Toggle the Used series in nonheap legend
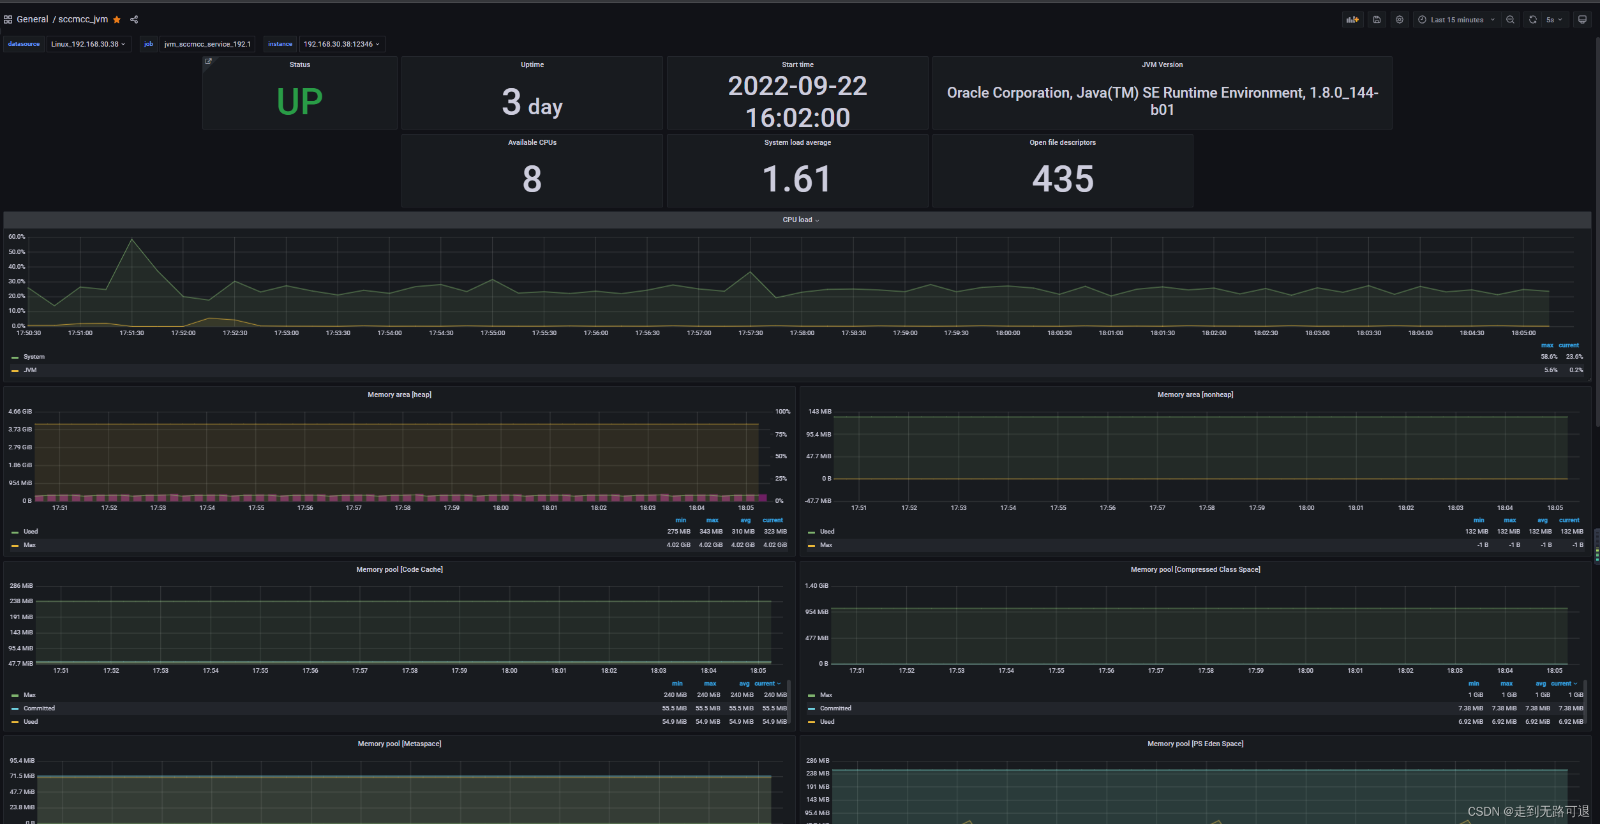The height and width of the screenshot is (824, 1600). 827,532
